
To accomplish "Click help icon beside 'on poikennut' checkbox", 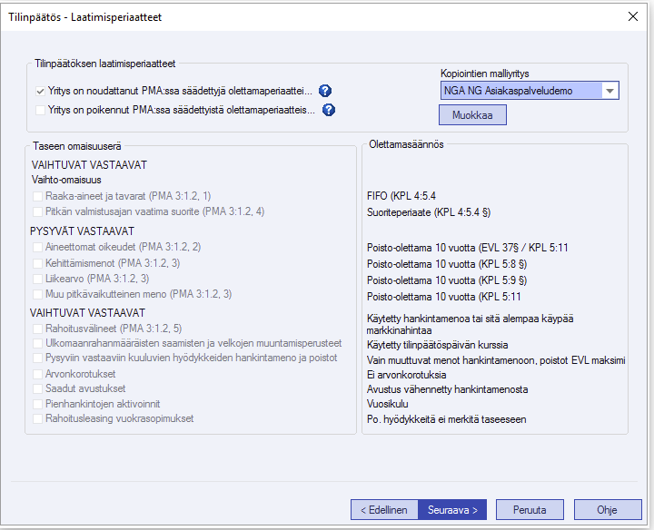I will [x=329, y=110].
